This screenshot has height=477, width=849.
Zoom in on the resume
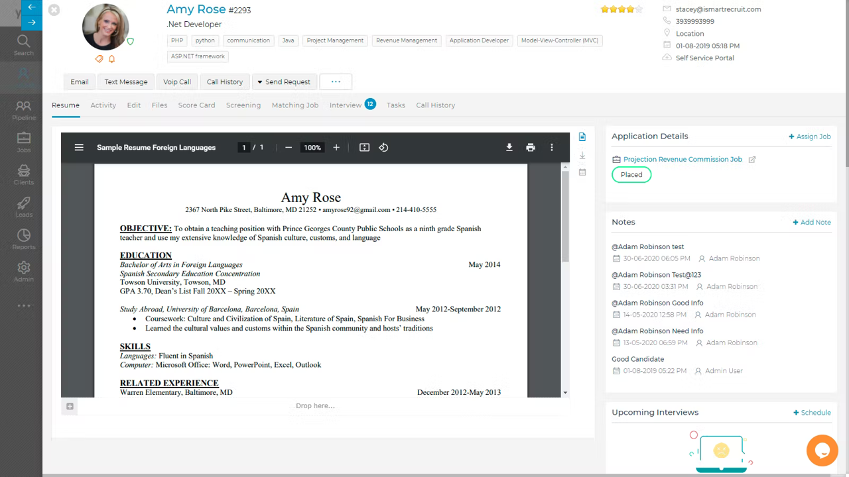336,148
